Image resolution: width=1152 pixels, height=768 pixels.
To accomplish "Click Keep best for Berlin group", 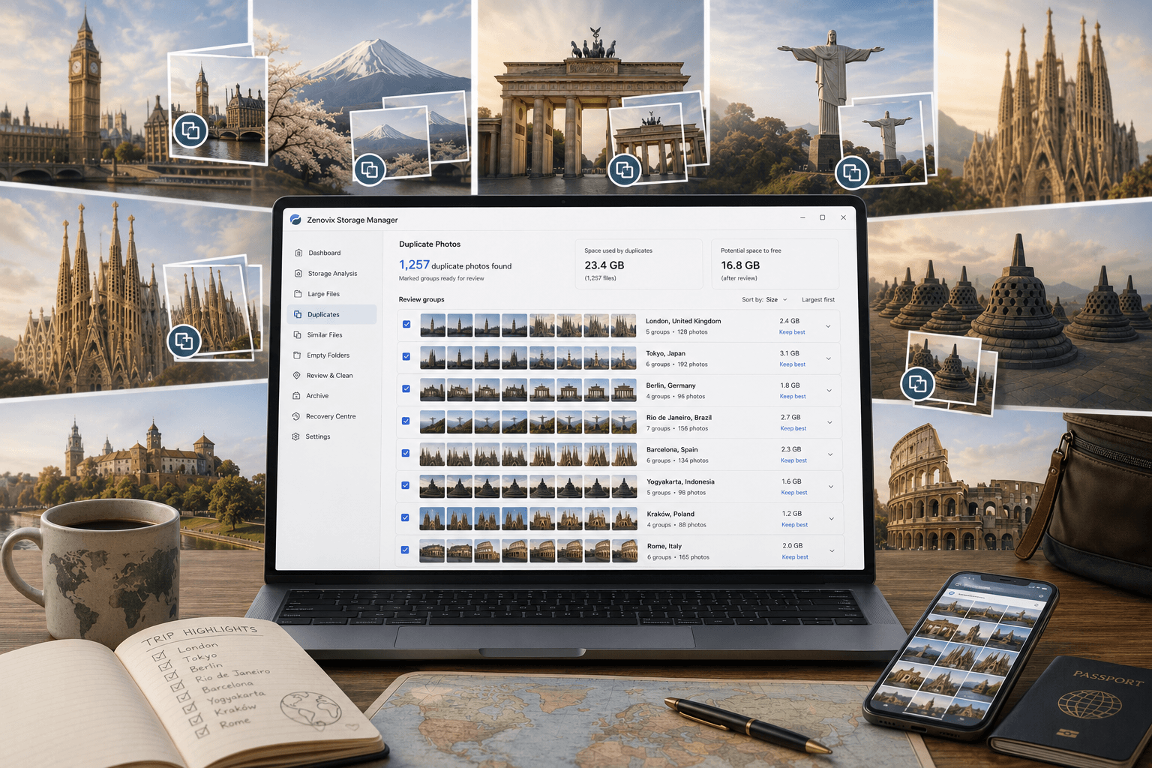I will 793,397.
